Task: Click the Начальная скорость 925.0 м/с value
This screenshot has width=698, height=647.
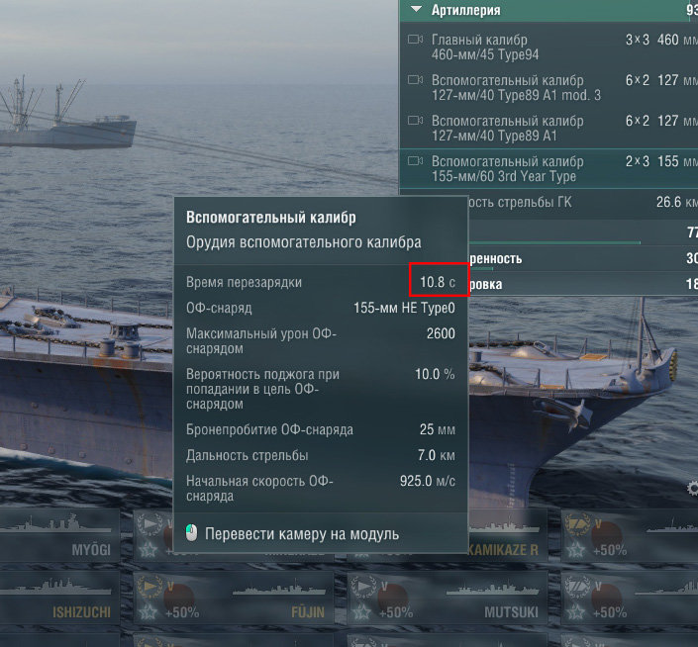Action: [x=428, y=481]
